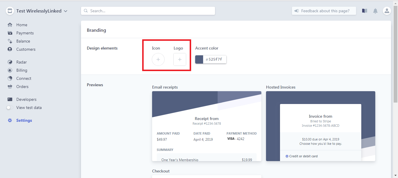Open the Billing menu item
Viewport: 398px width, 178px height.
click(22, 70)
